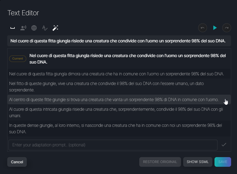Click the globe language icon
The width and height of the screenshot is (237, 174).
pos(34,28)
